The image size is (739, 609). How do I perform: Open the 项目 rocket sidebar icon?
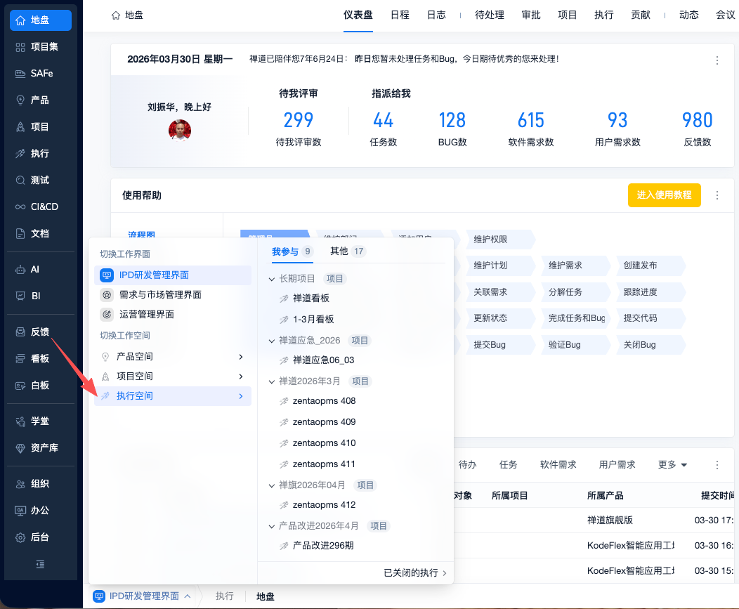[x=20, y=127]
